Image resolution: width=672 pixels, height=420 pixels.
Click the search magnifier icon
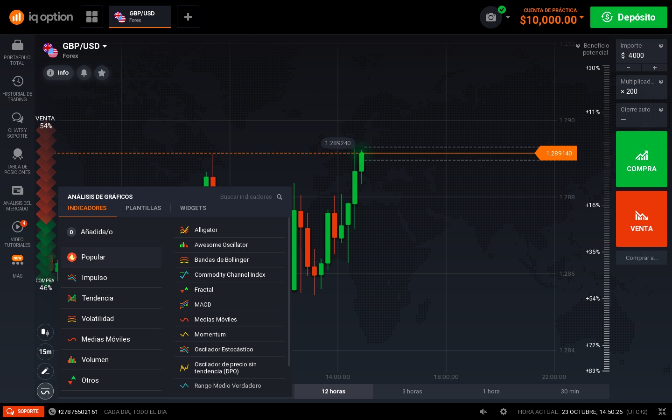(280, 197)
